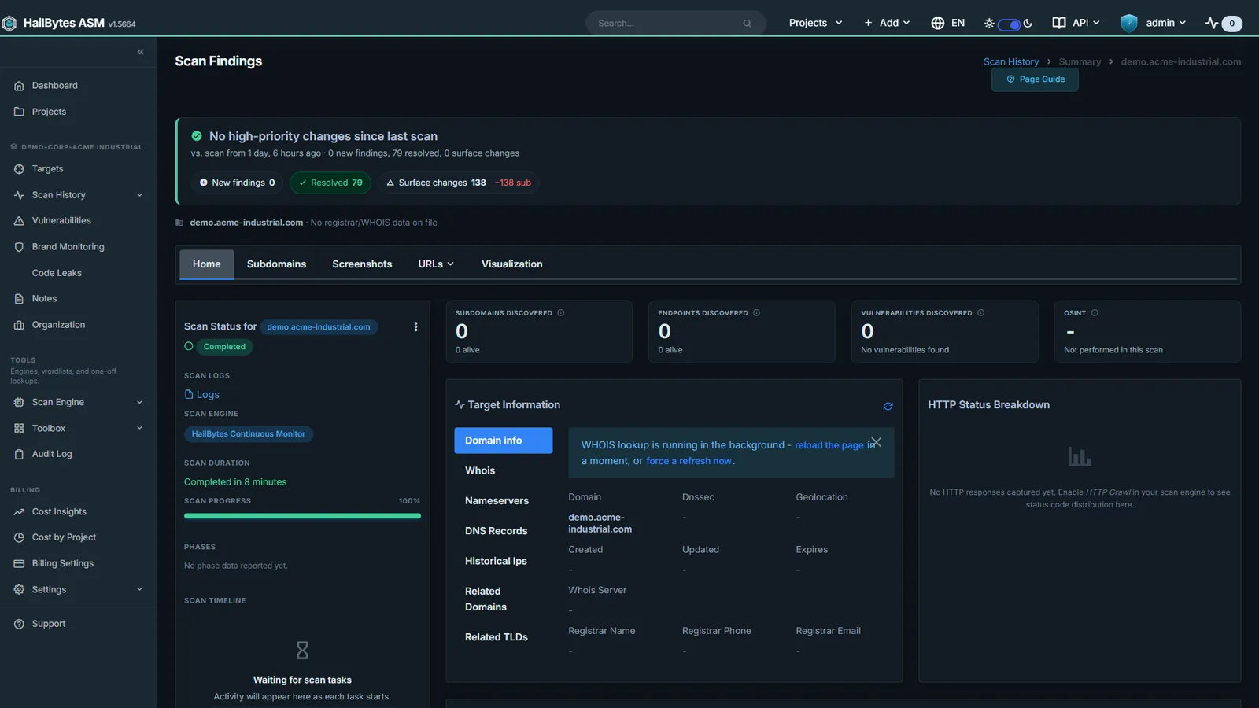1259x708 pixels.
Task: Expand the Scan History sidebar section
Action: [79, 195]
